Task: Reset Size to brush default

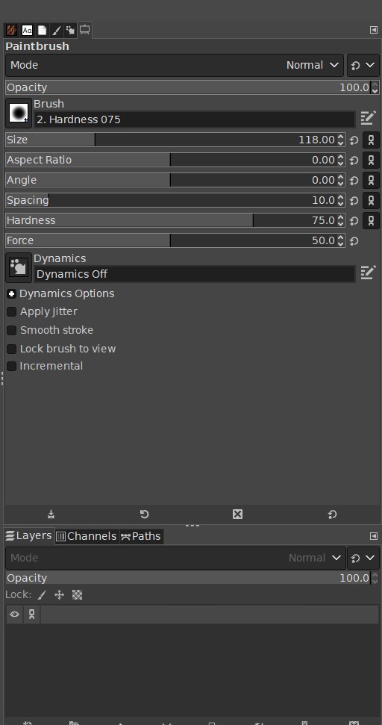Action: (354, 140)
